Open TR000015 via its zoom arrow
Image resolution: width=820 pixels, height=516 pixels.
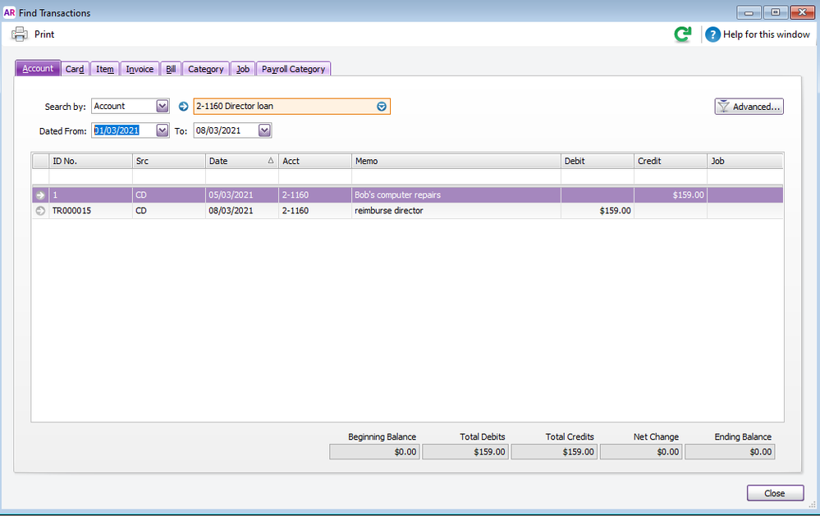pyautogui.click(x=40, y=211)
